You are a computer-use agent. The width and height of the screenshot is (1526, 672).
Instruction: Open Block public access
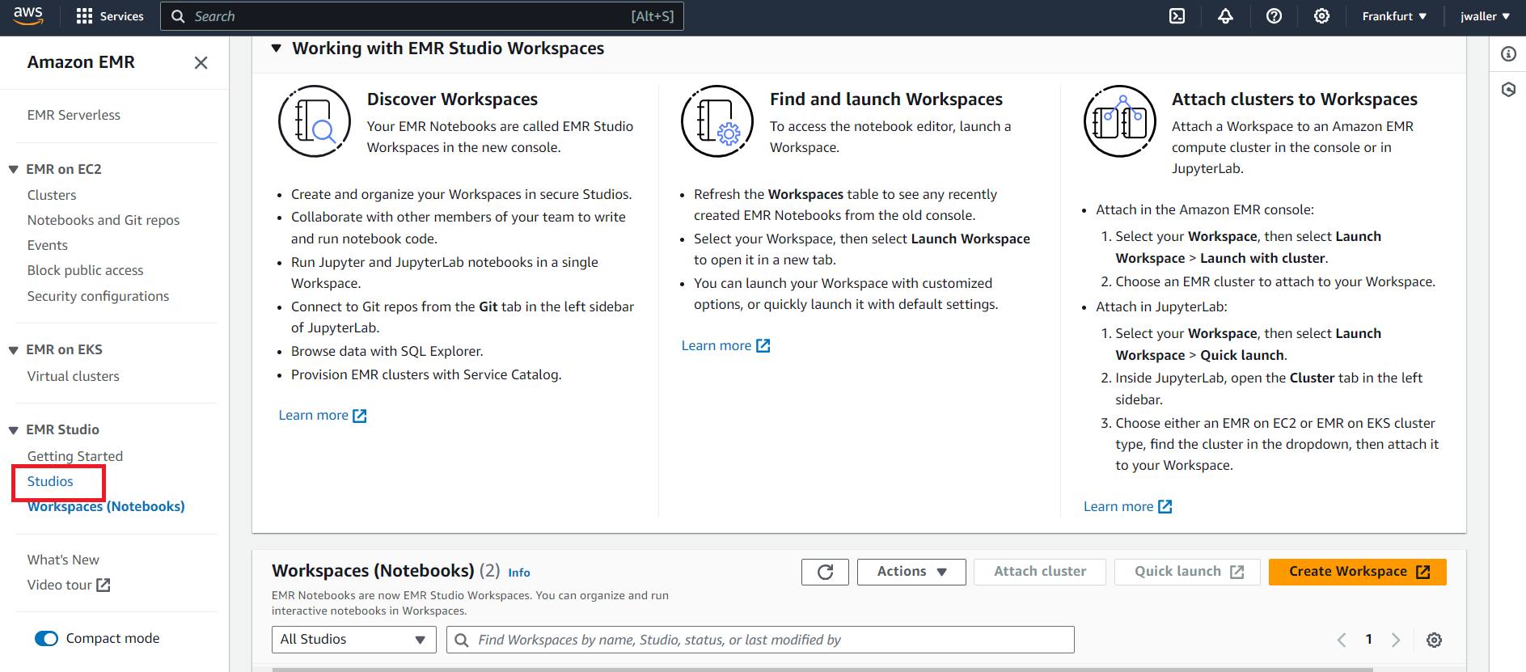(85, 270)
